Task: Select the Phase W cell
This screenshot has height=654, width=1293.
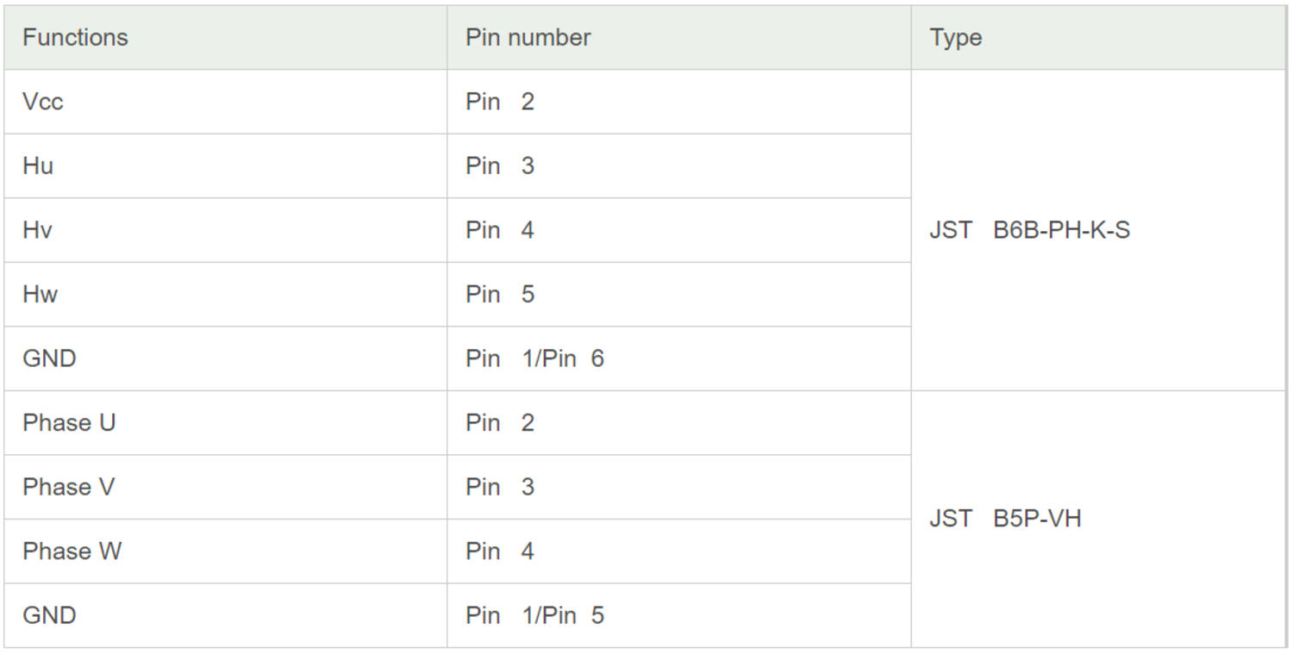Action: 72,551
